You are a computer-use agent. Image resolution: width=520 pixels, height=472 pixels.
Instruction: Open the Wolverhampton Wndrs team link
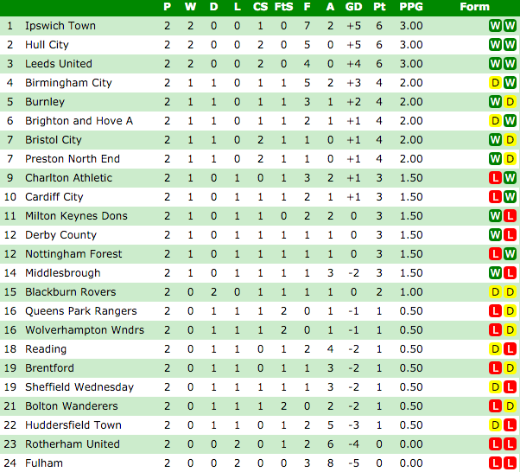85,330
